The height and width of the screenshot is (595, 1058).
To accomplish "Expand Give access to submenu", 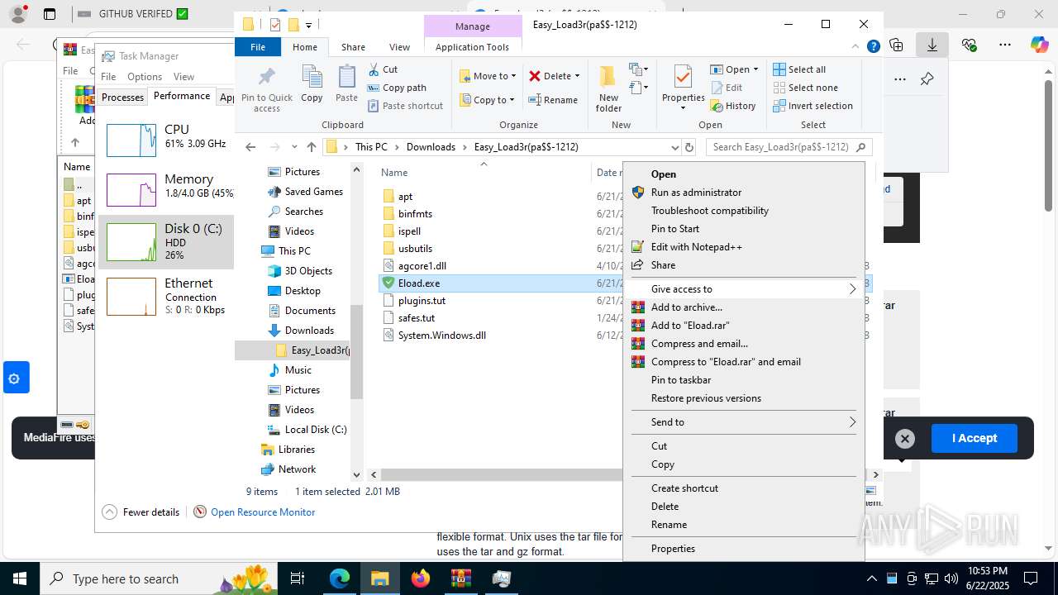I will point(742,289).
